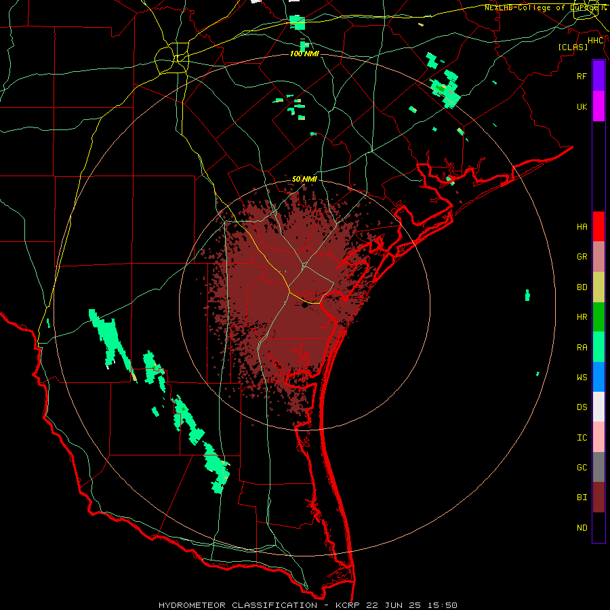Viewport: 610px width, 610px height.
Task: Click the BD legend label
Action: [x=582, y=287]
